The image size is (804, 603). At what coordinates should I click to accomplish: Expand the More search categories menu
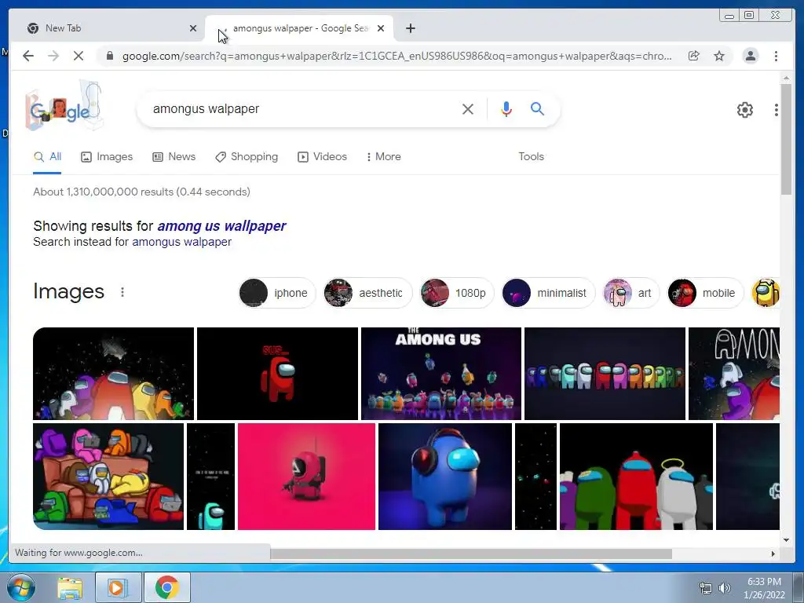[x=383, y=157]
